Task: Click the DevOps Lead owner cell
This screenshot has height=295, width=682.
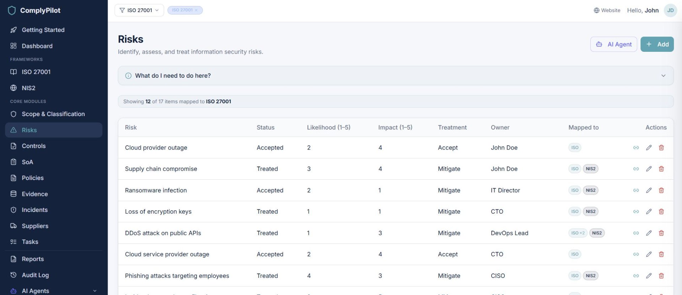Action: (x=509, y=233)
